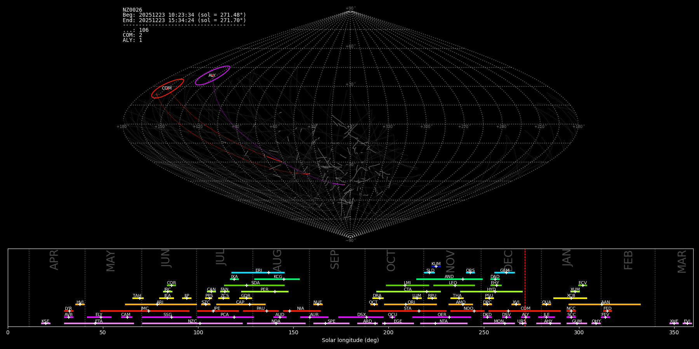Select the Beg: 20251223 10:23:34 line
The image size is (699, 349).
pyautogui.click(x=184, y=15)
